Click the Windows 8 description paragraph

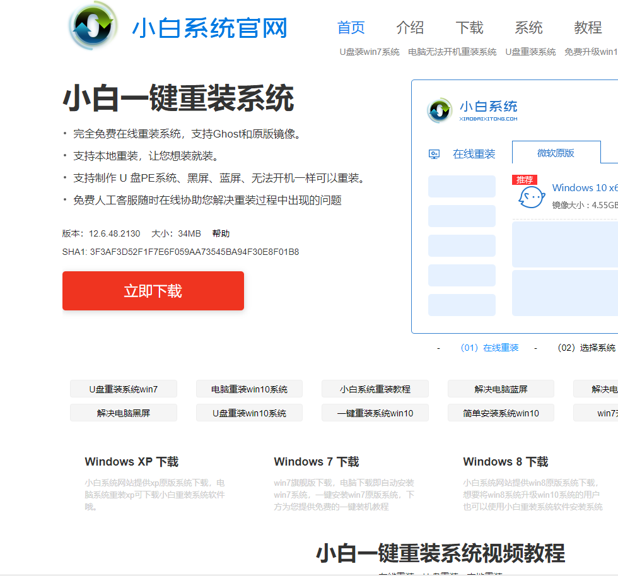coord(533,495)
